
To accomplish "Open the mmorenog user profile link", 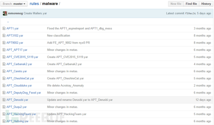I will [x=15, y=13].
